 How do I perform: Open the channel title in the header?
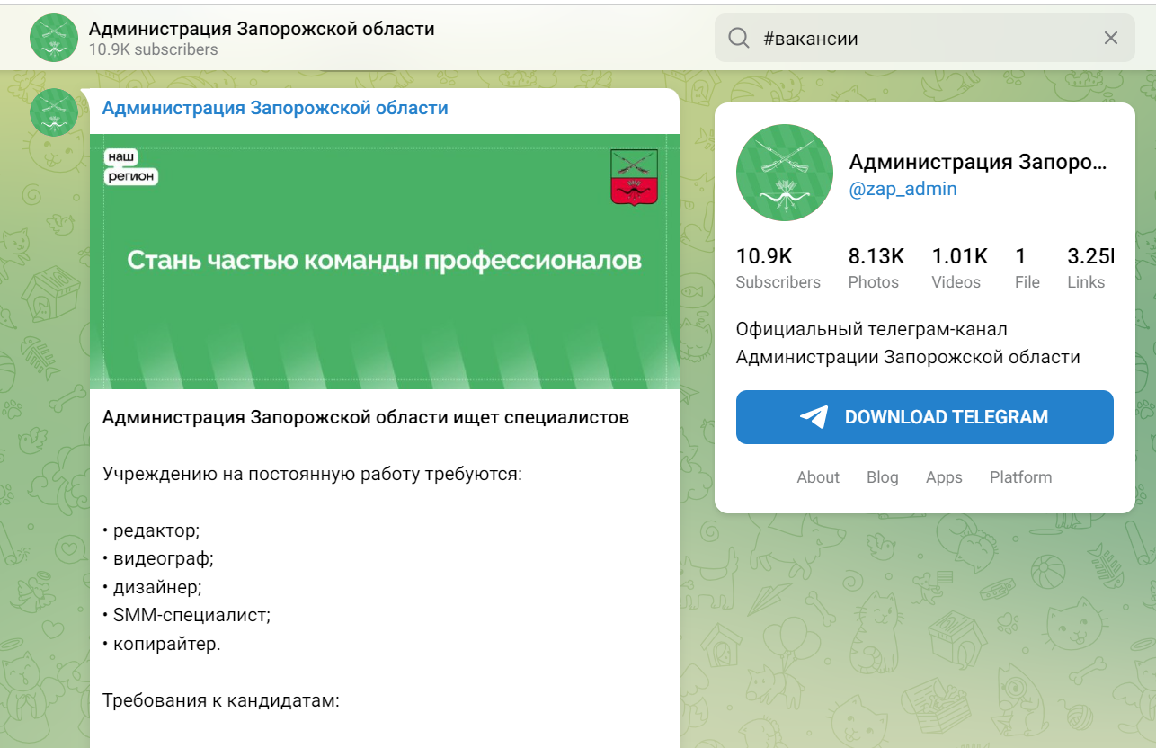(x=262, y=29)
